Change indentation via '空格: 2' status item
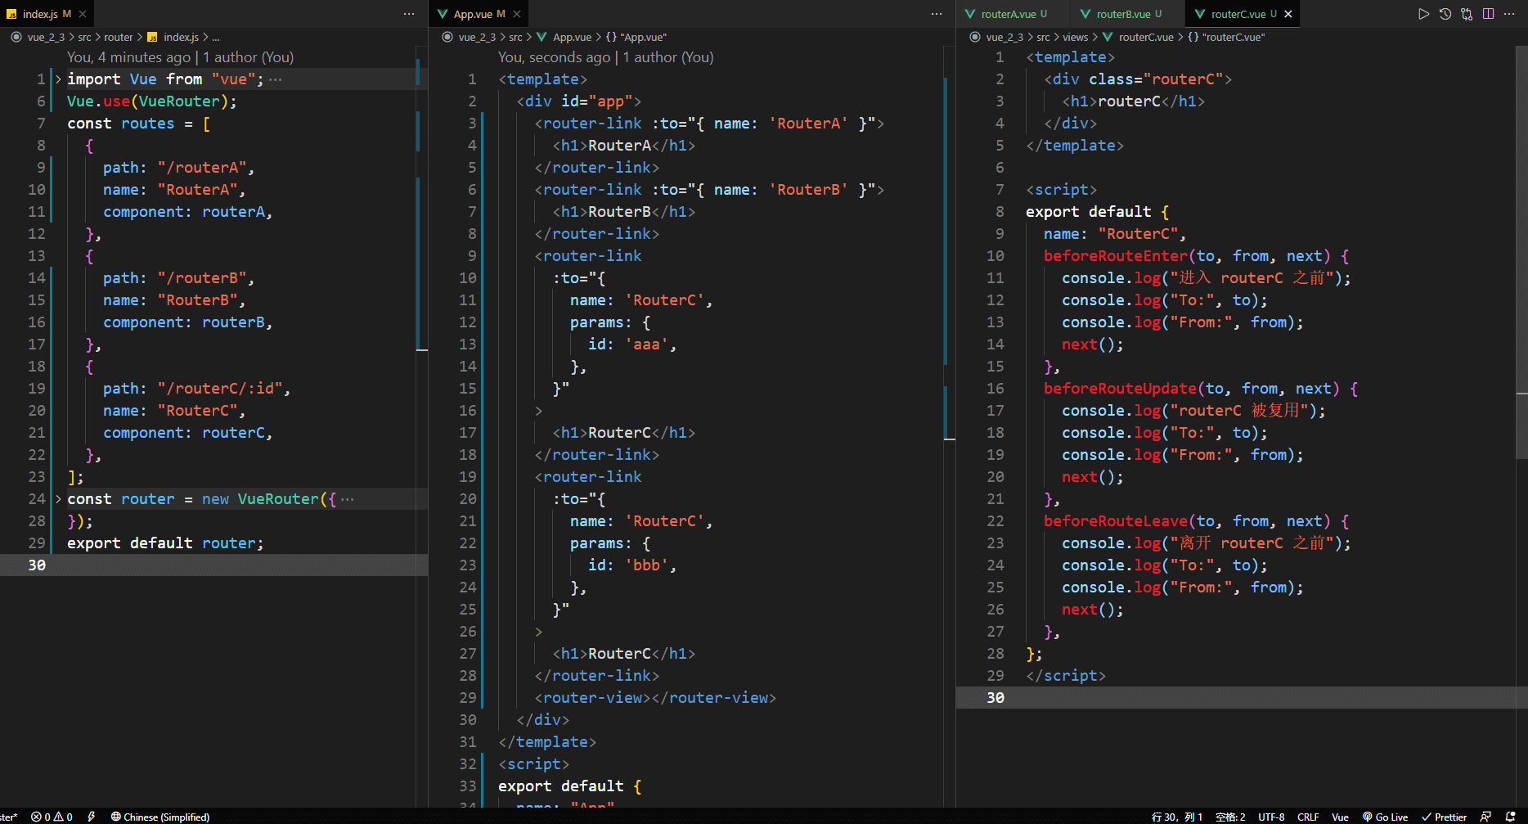Screen dimensions: 1528x824 pos(1230,817)
